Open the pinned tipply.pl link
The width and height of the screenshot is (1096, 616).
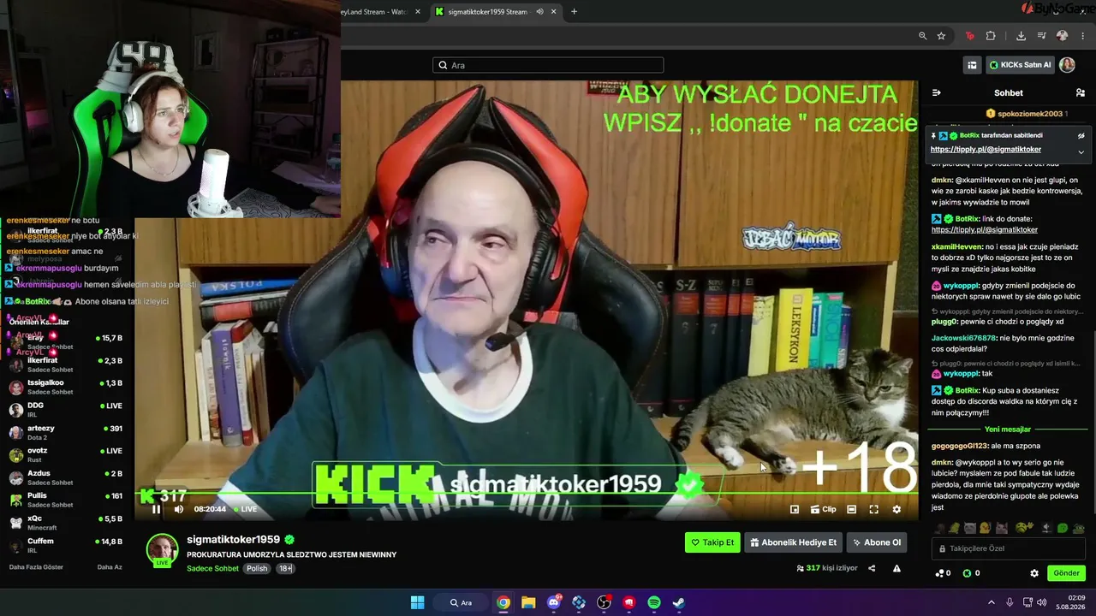tap(986, 150)
